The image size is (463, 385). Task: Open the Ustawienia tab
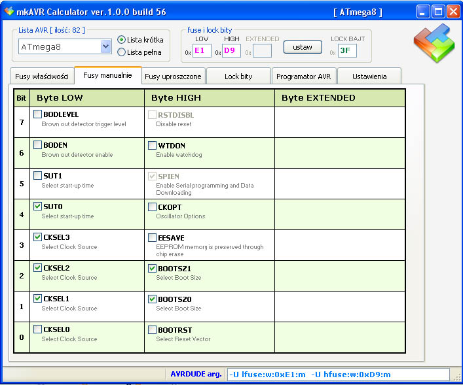[x=369, y=76]
